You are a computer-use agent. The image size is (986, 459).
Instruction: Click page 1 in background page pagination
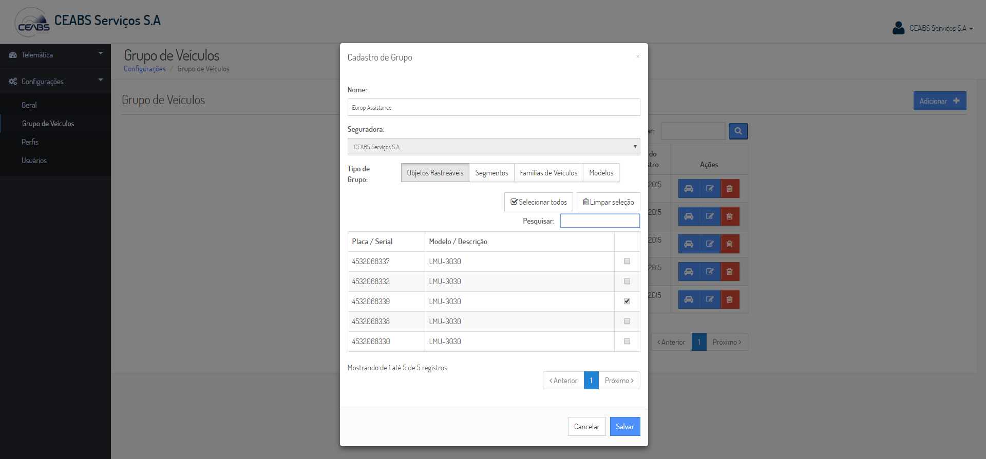click(699, 342)
